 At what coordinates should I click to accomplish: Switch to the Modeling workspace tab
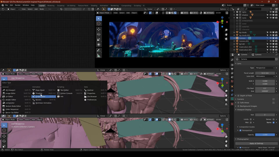(x=51, y=6)
